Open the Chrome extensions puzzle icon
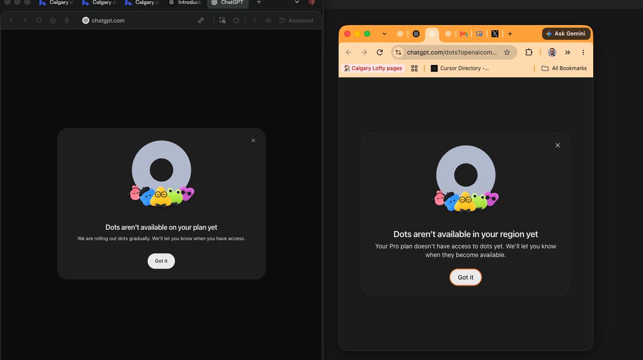Image resolution: width=643 pixels, height=360 pixels. 529,52
